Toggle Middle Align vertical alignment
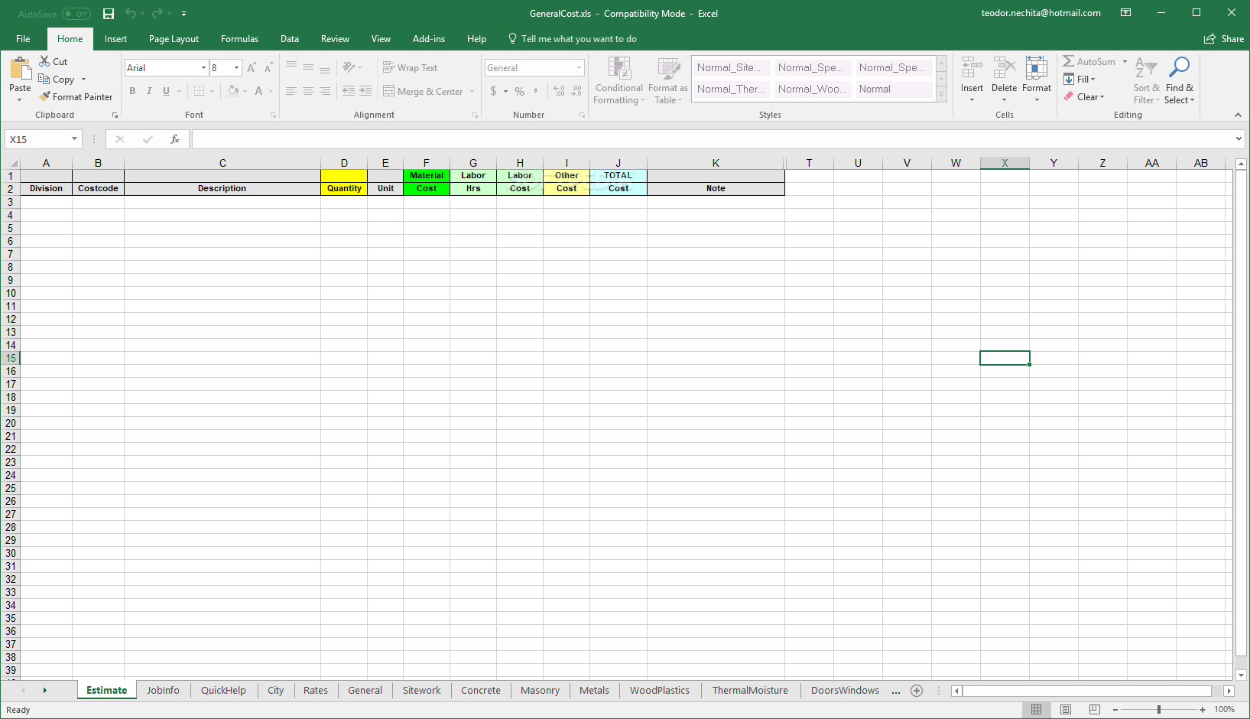1250x719 pixels. 308,67
